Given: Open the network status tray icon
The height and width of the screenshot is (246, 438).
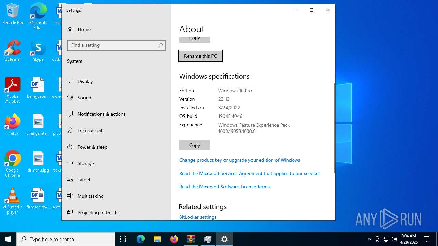Looking at the screenshot, I should click(x=386, y=239).
